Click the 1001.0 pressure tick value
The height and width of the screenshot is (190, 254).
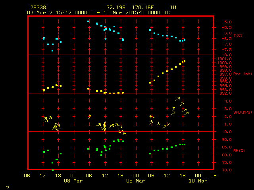tap(223, 59)
